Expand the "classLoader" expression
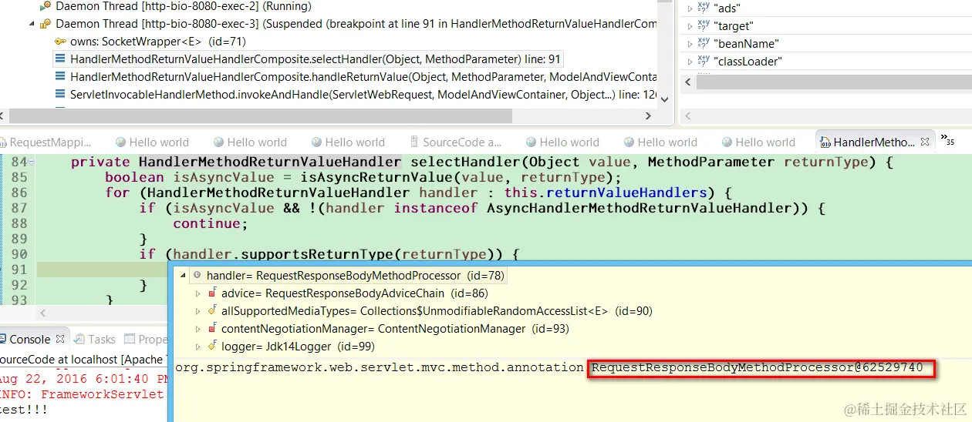Image resolution: width=972 pixels, height=422 pixels. 690,62
